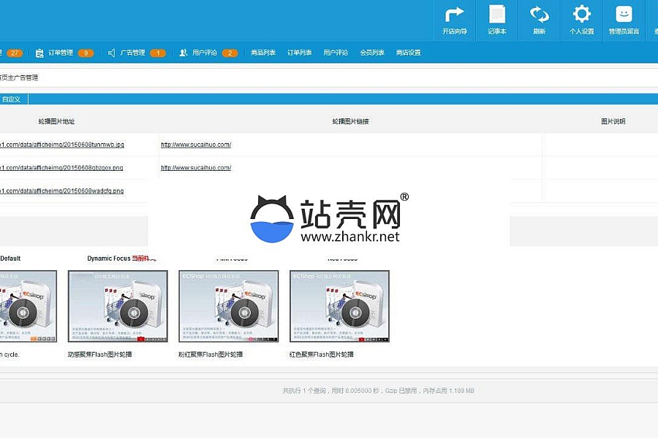658x438 pixels.
Task: Open 商店设置 shortcut
Action: [x=408, y=53]
